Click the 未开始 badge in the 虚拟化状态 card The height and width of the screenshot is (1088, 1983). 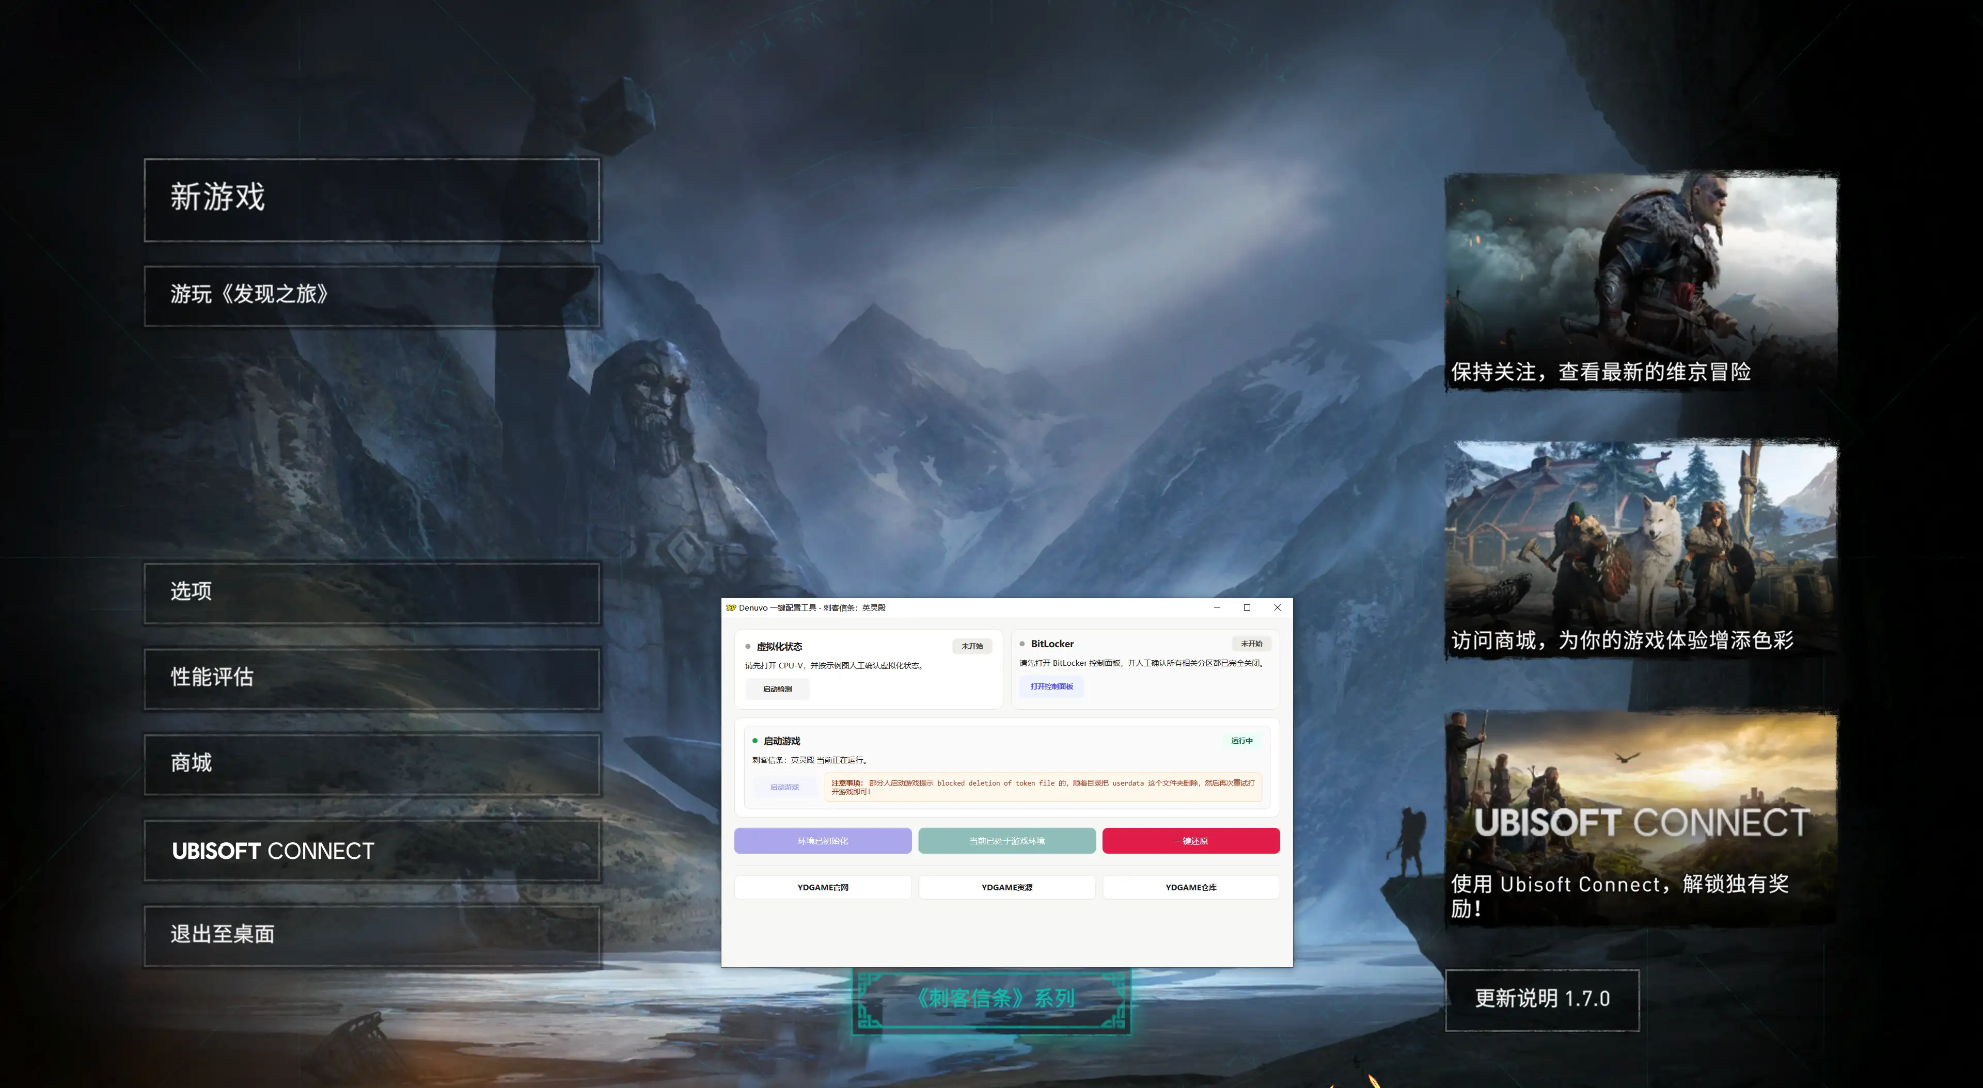(x=972, y=646)
